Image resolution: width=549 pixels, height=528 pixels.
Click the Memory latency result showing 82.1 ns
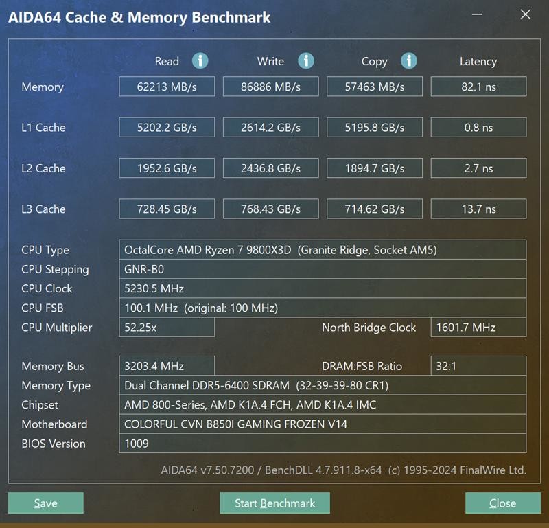click(x=478, y=87)
